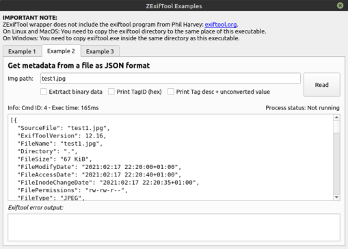Image resolution: width=348 pixels, height=249 pixels.
Task: Open the Example 3 tab
Action: tap(100, 51)
